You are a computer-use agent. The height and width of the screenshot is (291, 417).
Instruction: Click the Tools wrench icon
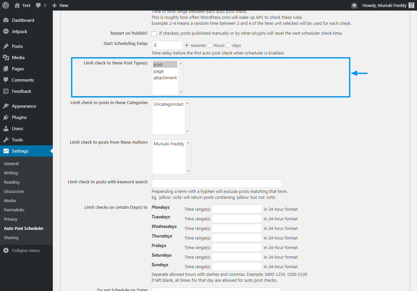(6, 140)
